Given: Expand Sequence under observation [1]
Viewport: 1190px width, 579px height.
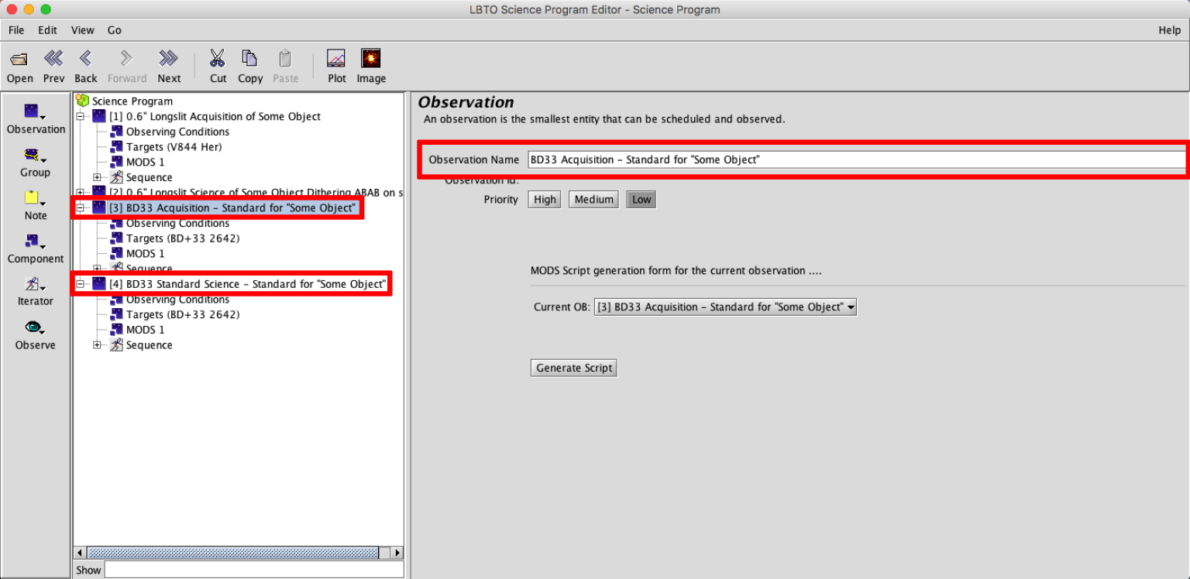Looking at the screenshot, I should click(x=97, y=177).
